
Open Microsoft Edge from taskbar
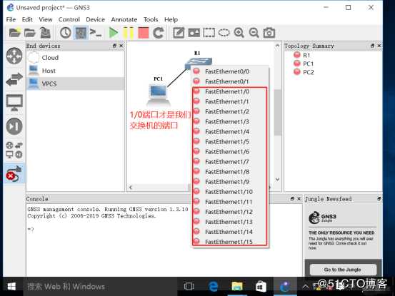tap(213, 286)
